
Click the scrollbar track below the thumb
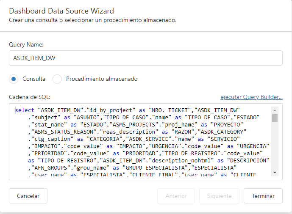[275, 146]
